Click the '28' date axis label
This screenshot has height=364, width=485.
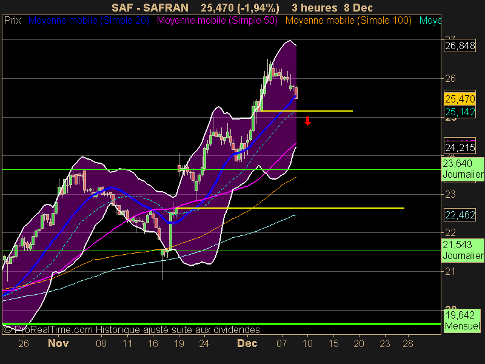click(x=408, y=343)
